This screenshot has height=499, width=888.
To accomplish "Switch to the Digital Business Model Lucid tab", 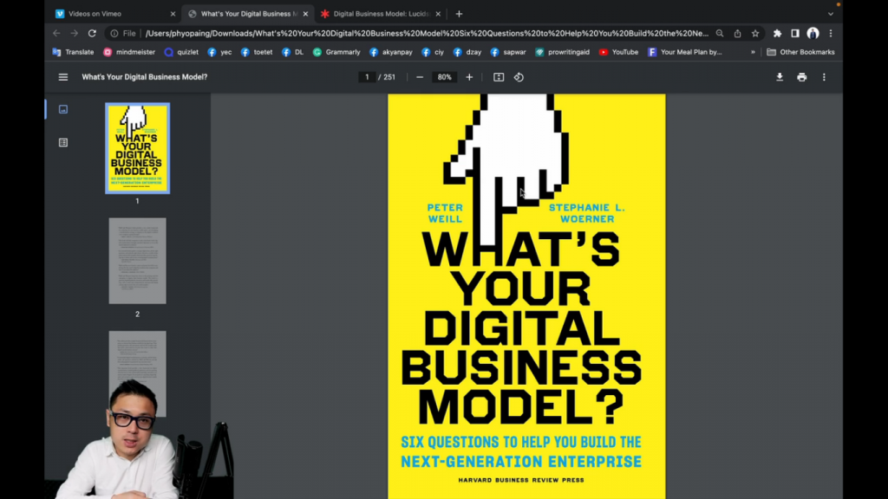I will (x=381, y=14).
